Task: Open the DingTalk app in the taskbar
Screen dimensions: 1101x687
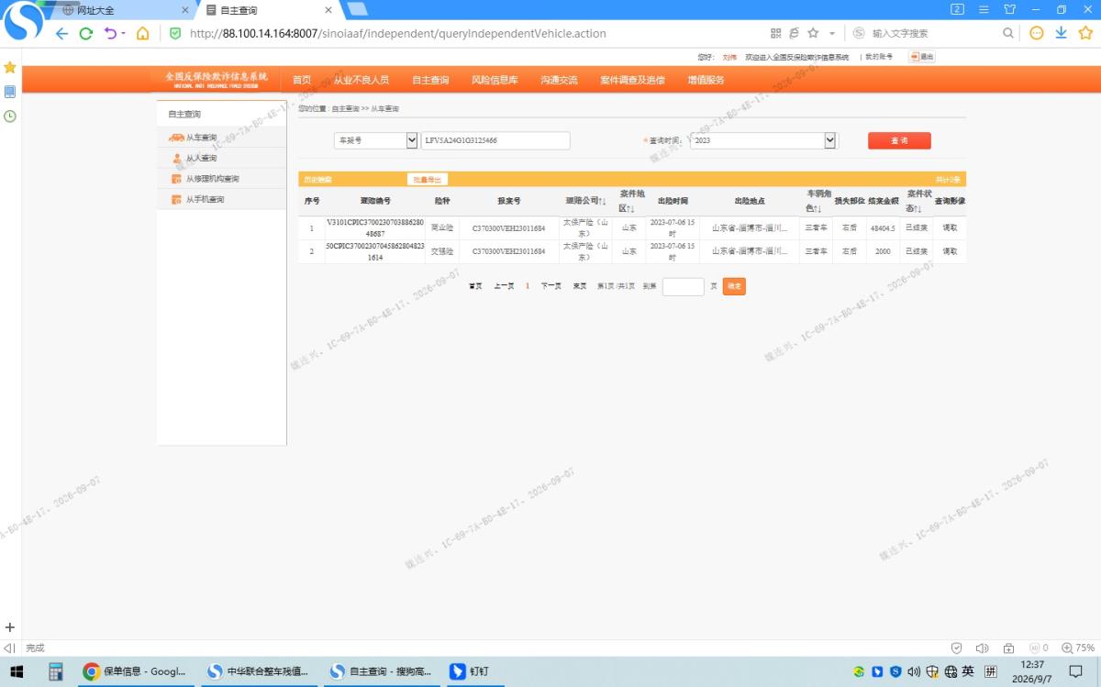Action: click(470, 671)
